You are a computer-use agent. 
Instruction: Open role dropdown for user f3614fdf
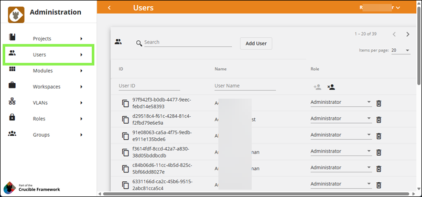[341, 151]
